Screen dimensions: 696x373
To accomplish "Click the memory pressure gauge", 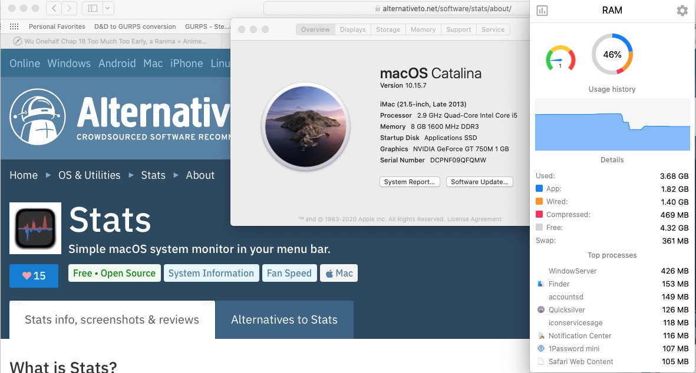I will tap(560, 59).
